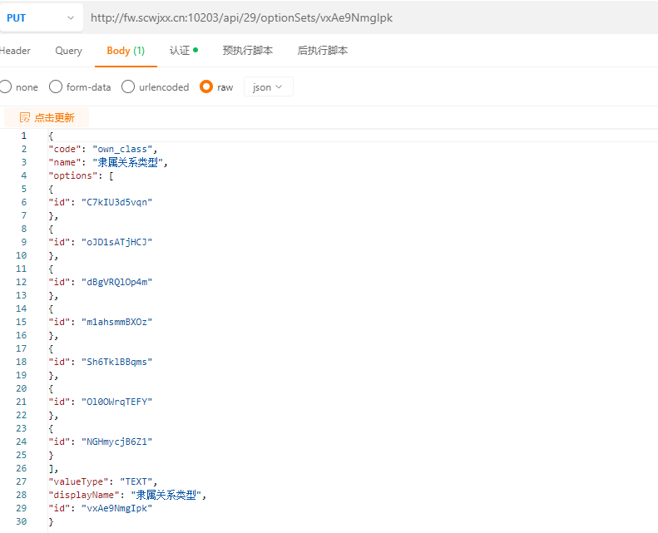Click the id value "Ol0OWrqTEFY"

tap(116, 402)
